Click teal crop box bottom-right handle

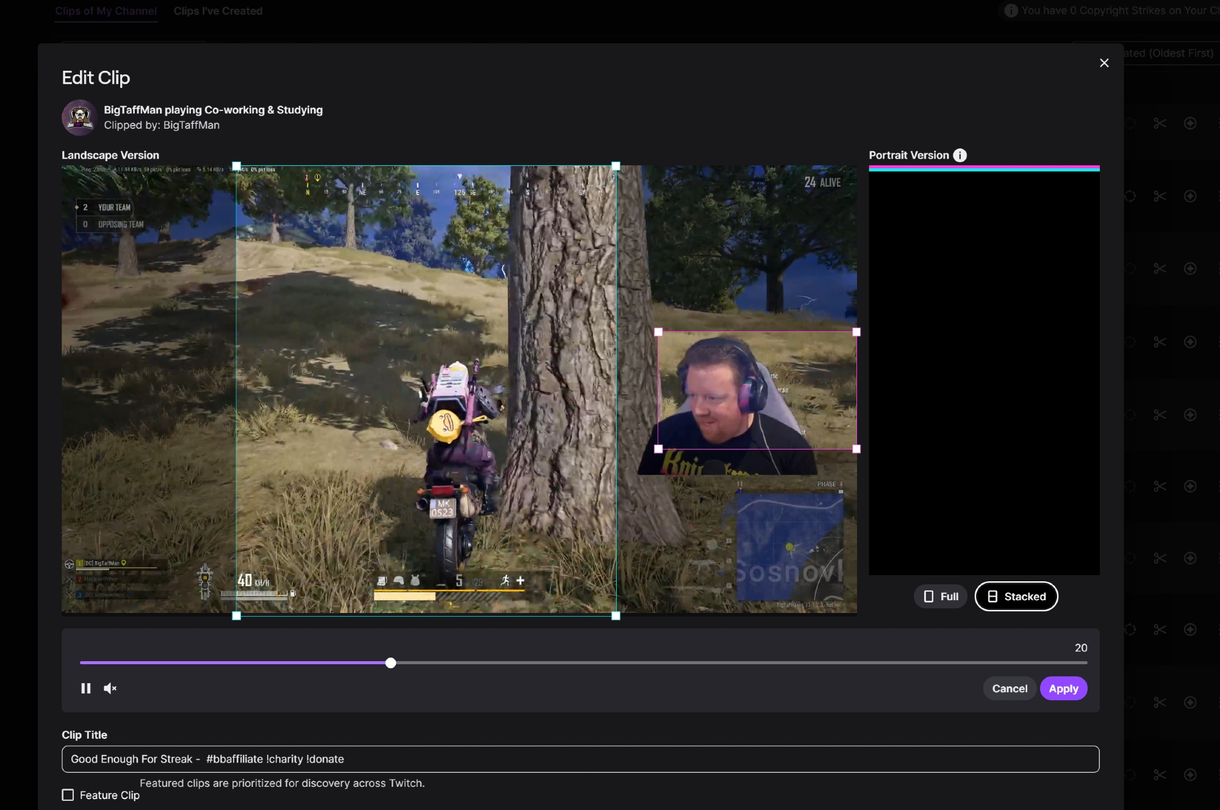615,616
